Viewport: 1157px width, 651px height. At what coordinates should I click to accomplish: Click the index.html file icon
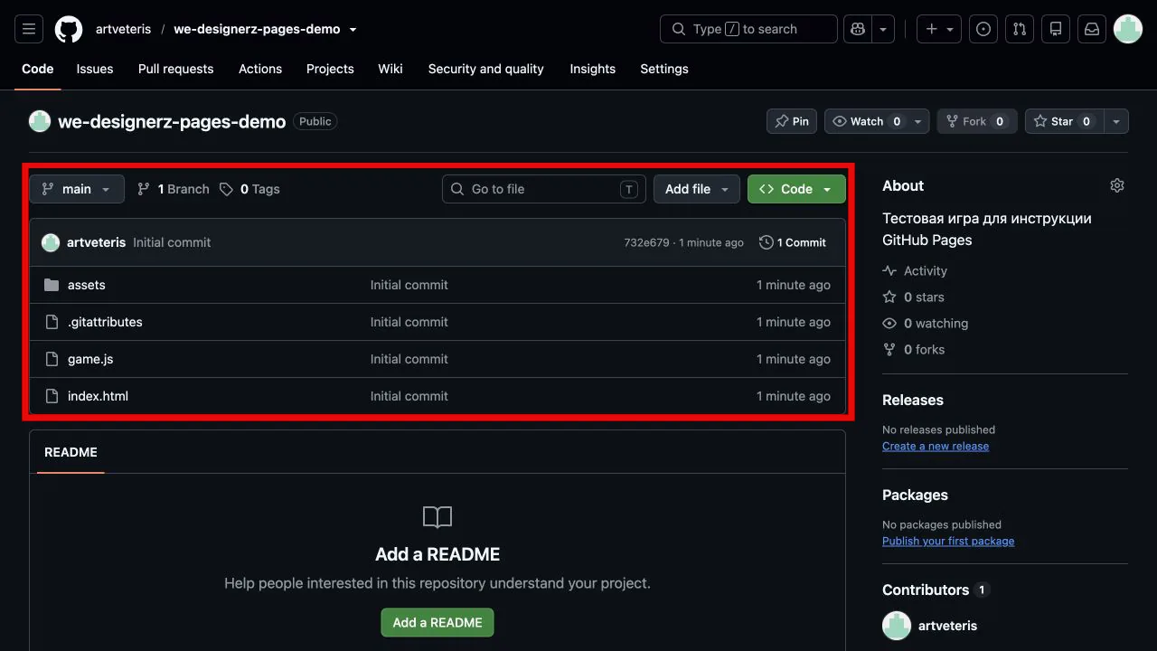[x=52, y=396]
